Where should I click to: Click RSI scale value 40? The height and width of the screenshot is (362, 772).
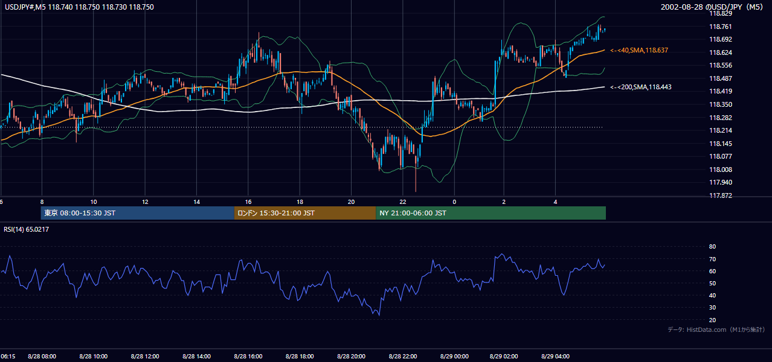[712, 296]
